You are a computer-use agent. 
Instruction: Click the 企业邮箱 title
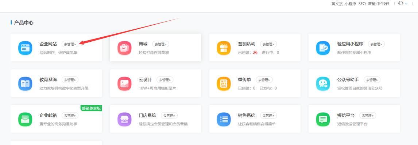pyautogui.click(x=48, y=115)
